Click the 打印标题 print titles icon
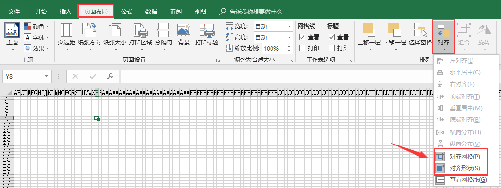501x188 pixels. (x=207, y=30)
